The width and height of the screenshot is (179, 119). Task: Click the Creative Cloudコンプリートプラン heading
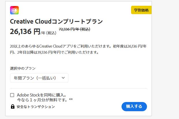pyautogui.click(x=56, y=21)
